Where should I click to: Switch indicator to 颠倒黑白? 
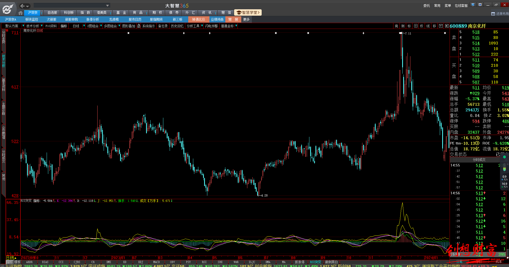tap(331, 262)
